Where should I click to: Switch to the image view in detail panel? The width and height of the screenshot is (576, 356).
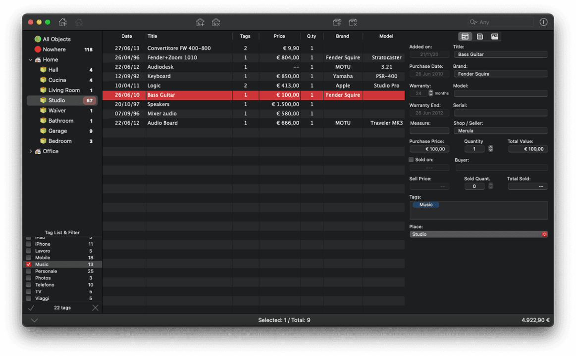point(494,37)
